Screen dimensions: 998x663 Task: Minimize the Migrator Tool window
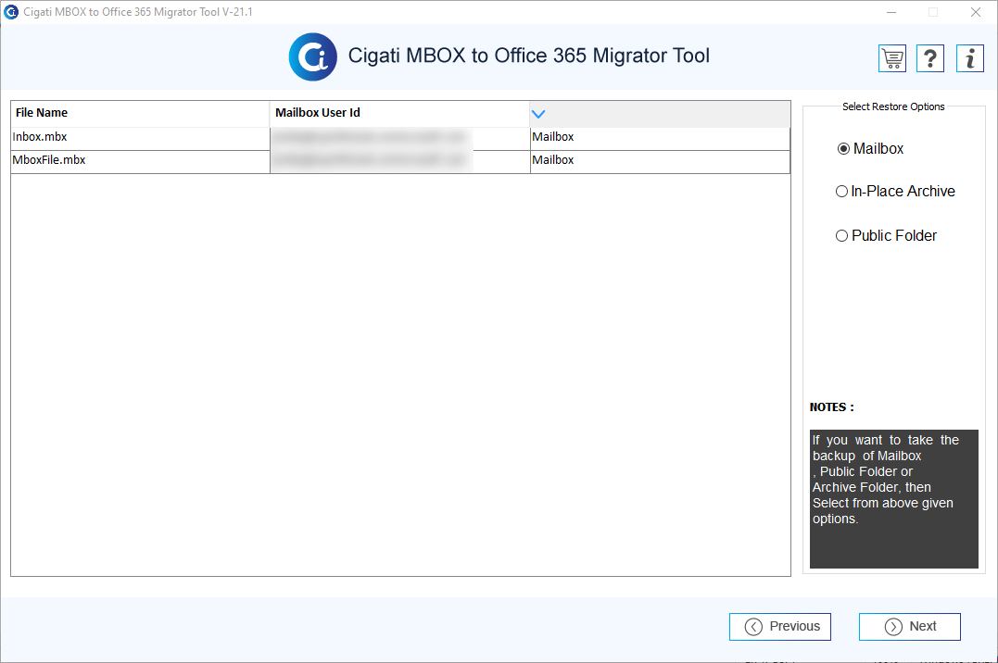pyautogui.click(x=891, y=12)
